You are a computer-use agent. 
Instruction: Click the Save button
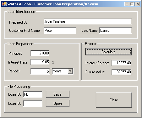point(57,94)
